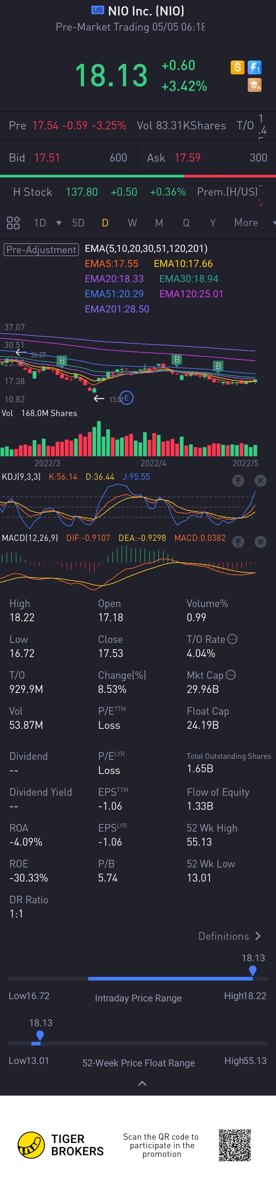This screenshot has width=276, height=1195.
Task: Tap the main price 18.13
Action: [111, 76]
